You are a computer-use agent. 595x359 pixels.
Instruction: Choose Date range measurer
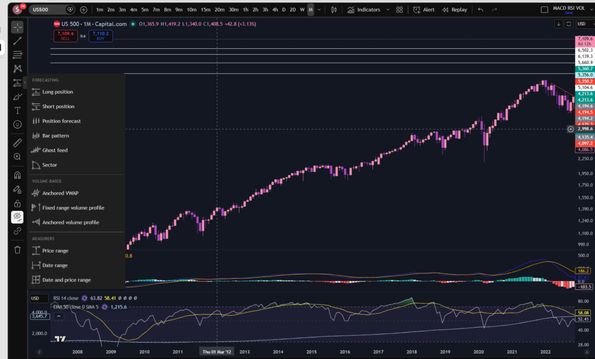(76, 265)
